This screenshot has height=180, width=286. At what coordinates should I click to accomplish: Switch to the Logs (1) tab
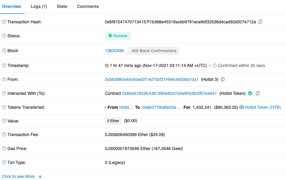click(x=39, y=6)
